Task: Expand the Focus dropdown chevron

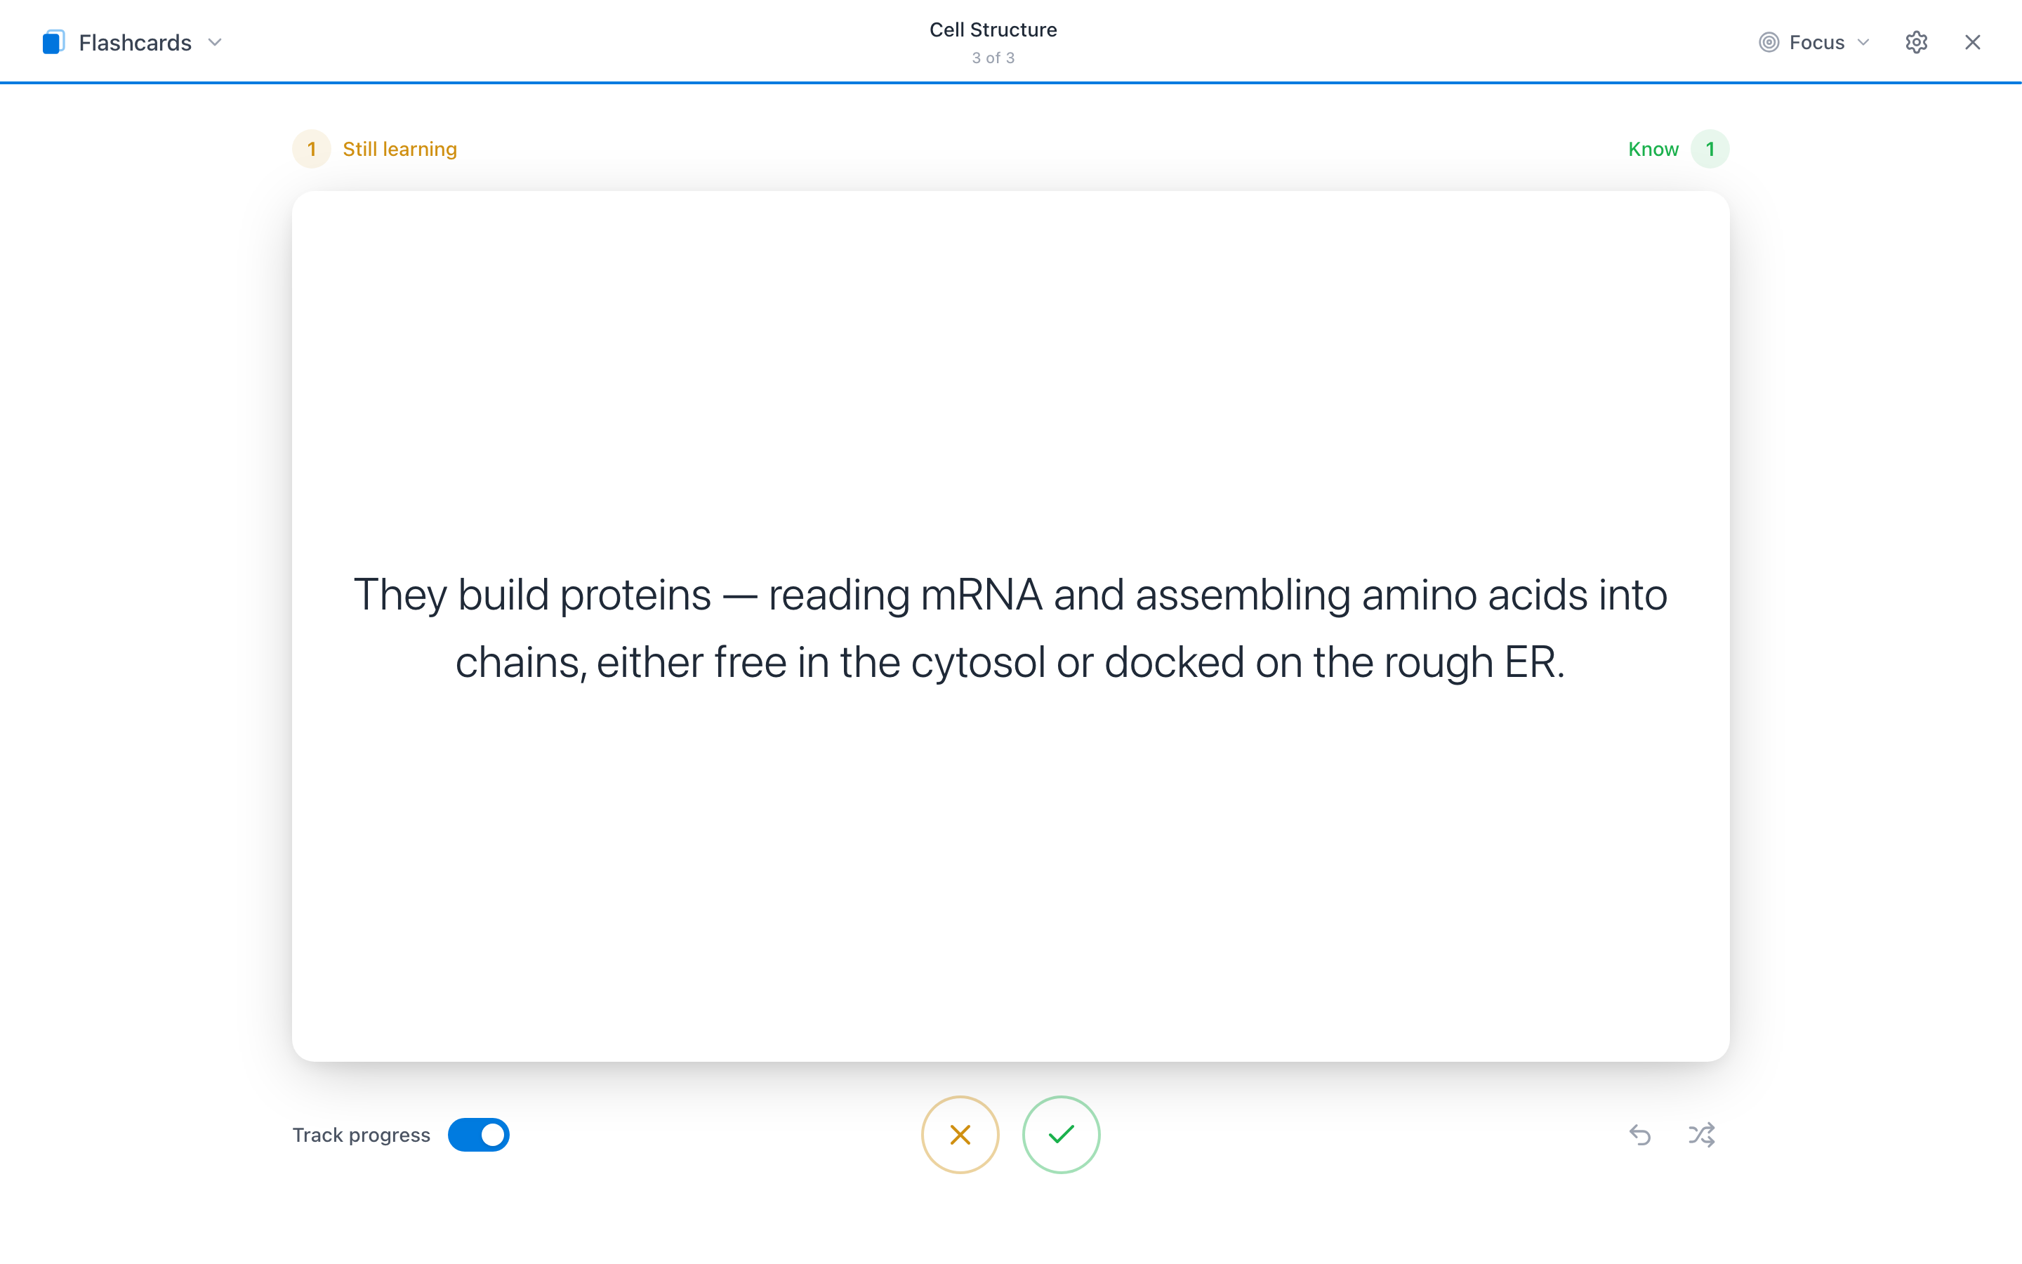Action: [x=1863, y=42]
